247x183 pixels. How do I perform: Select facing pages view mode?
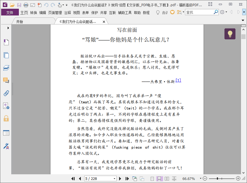point(167,179)
